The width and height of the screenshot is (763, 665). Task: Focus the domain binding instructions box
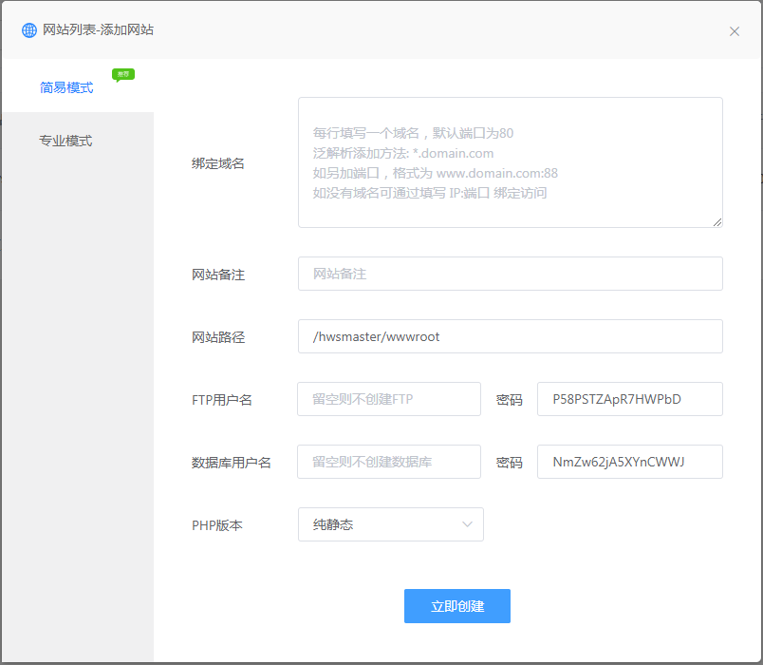[510, 161]
